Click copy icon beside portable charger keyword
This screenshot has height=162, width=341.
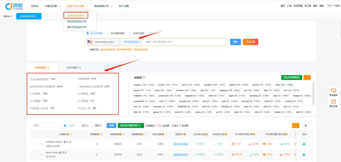click(x=70, y=142)
